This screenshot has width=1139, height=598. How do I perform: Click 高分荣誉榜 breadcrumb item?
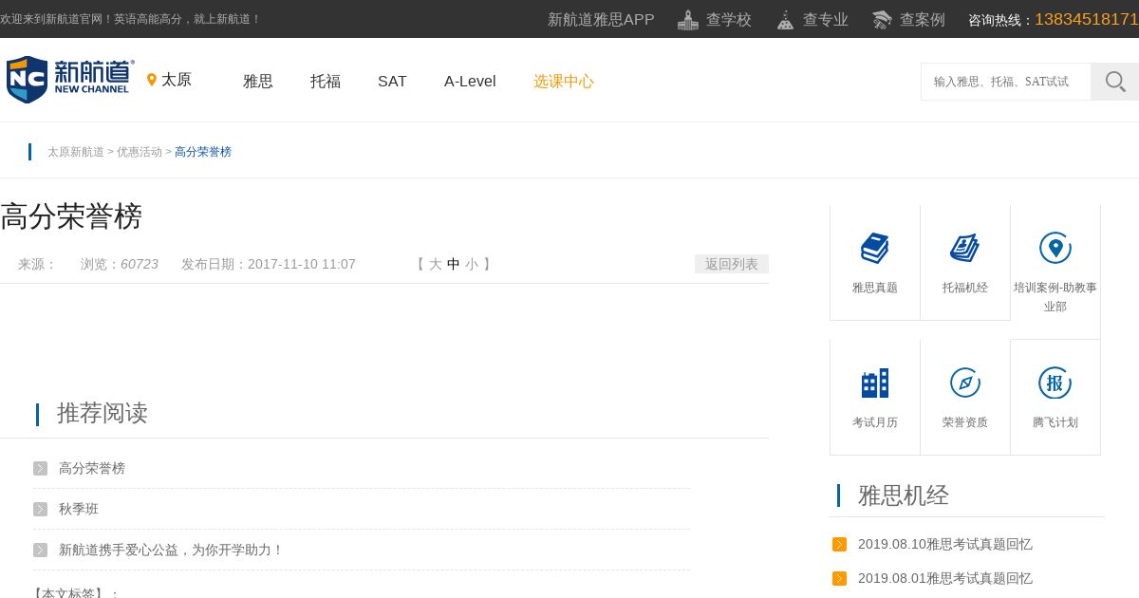203,152
